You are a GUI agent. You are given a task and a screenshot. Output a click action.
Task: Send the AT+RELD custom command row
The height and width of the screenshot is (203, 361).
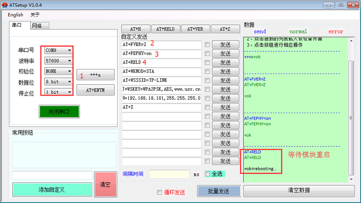point(225,63)
